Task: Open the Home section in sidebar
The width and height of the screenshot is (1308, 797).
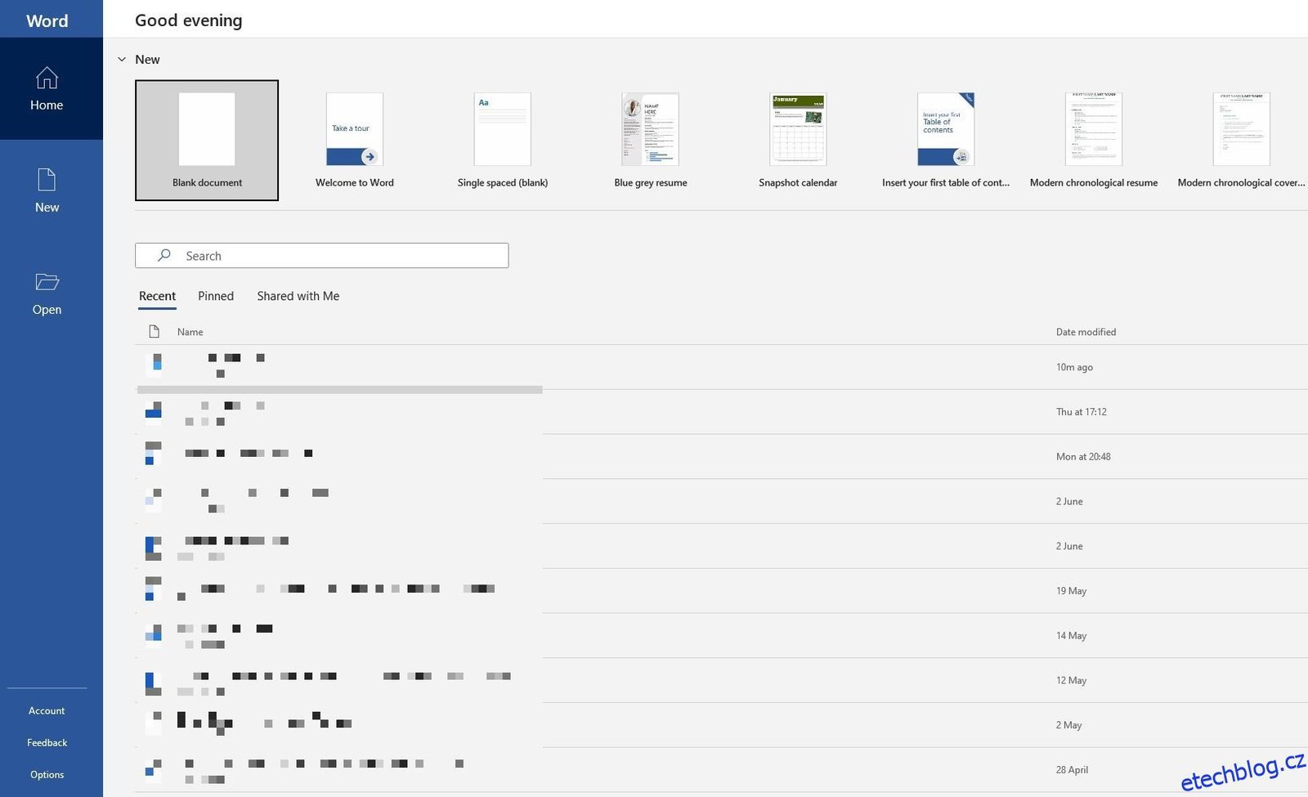Action: pyautogui.click(x=47, y=88)
